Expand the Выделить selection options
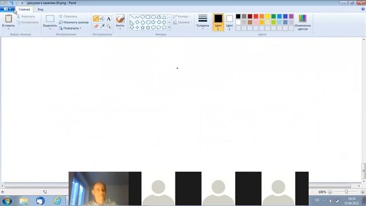366x206 pixels. tap(50, 29)
